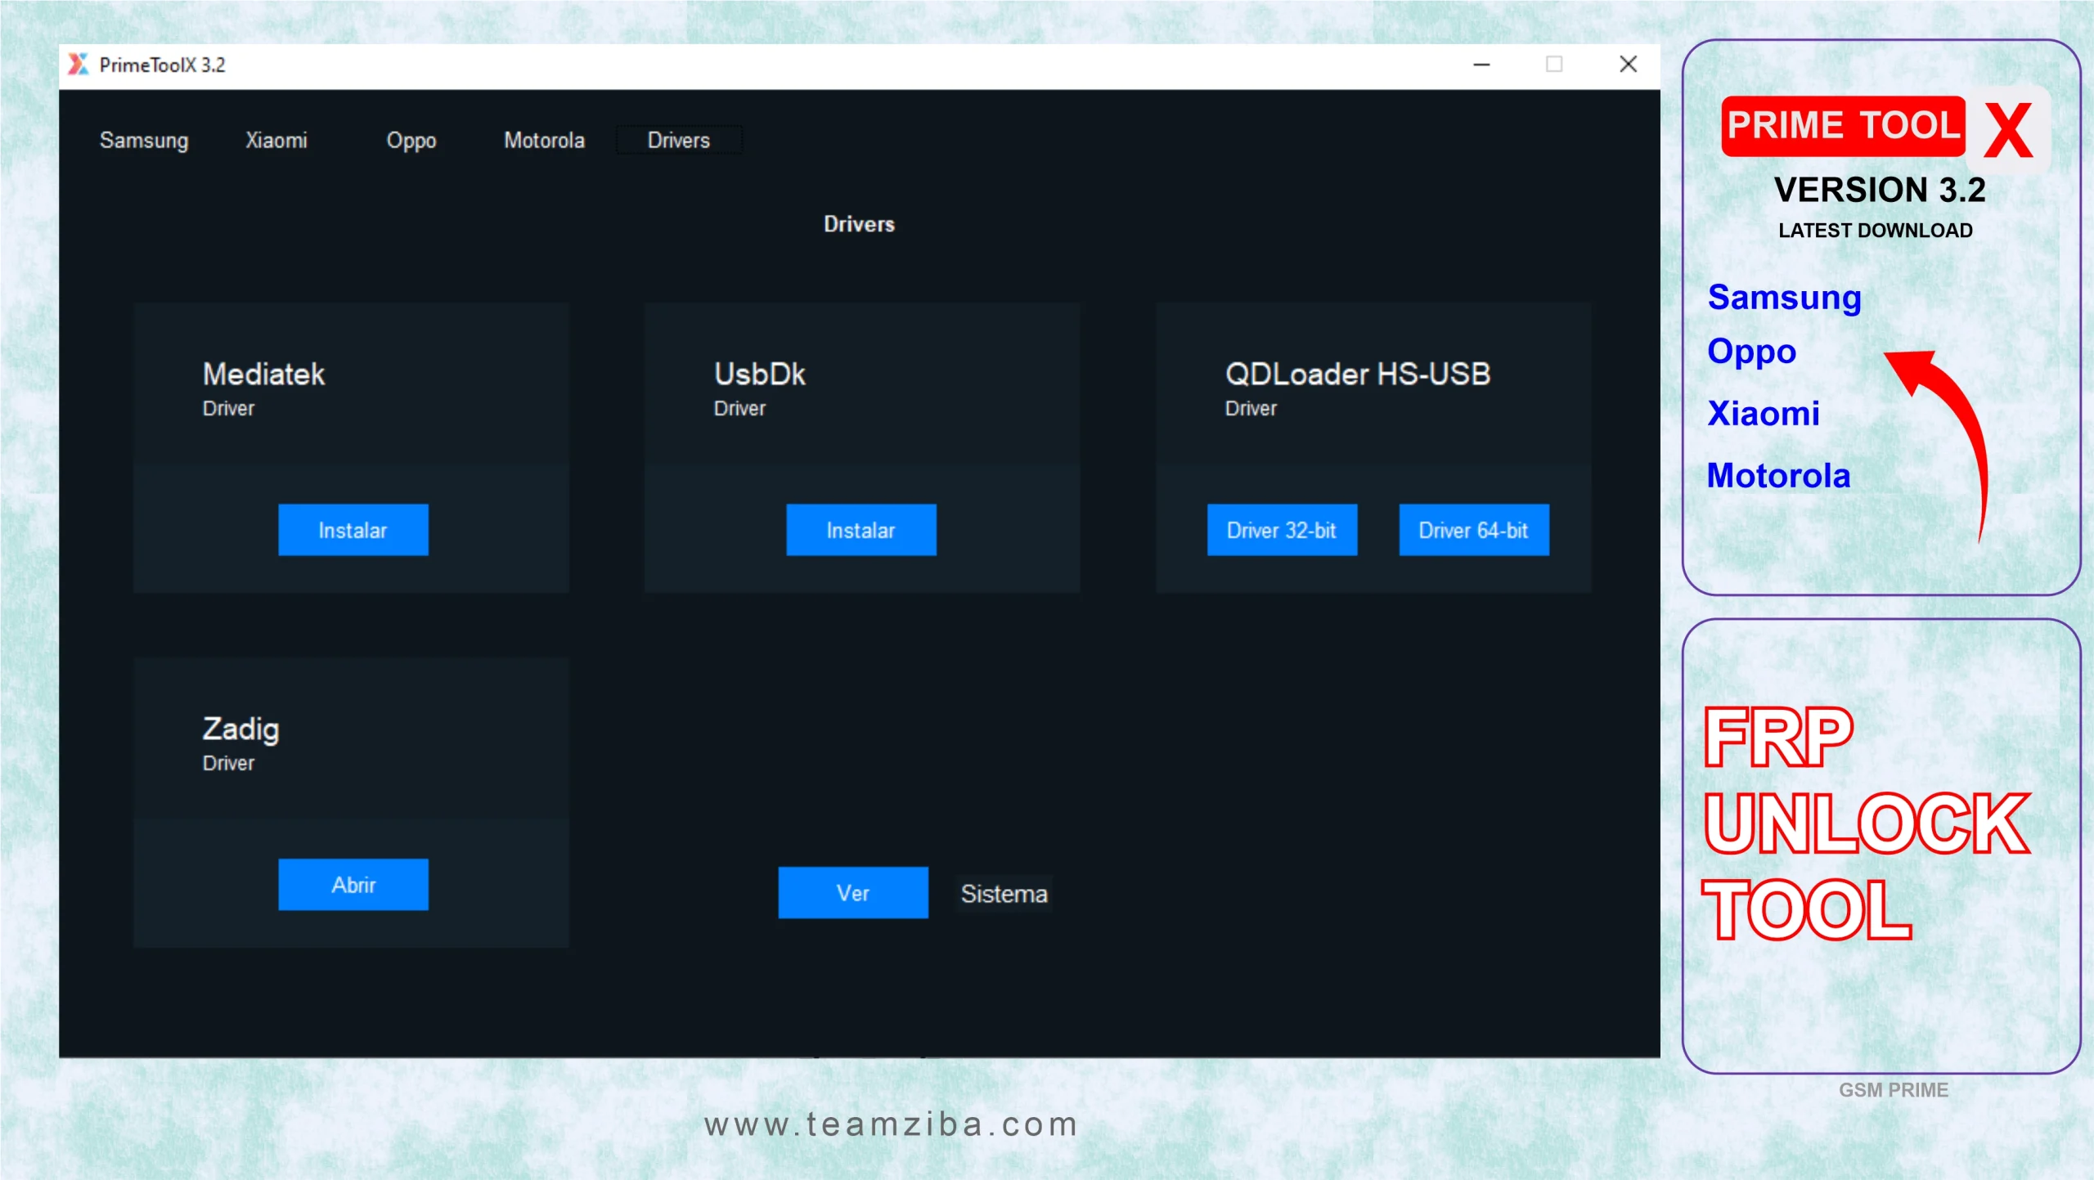The image size is (2094, 1180).
Task: Click the PrimeToolX logo icon in title bar
Action: tap(78, 64)
